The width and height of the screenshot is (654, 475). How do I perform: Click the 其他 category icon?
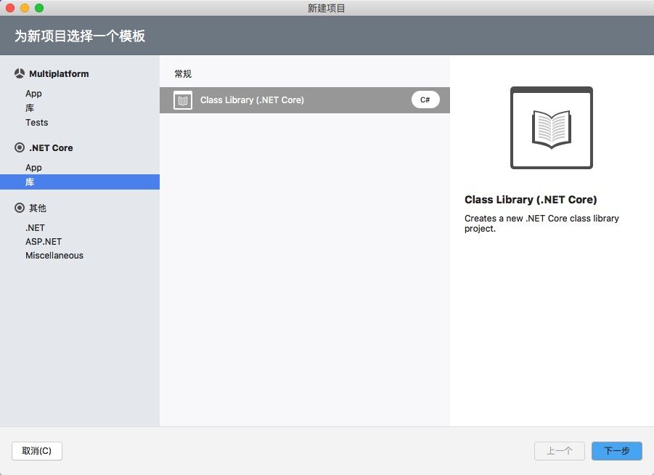pyautogui.click(x=19, y=208)
